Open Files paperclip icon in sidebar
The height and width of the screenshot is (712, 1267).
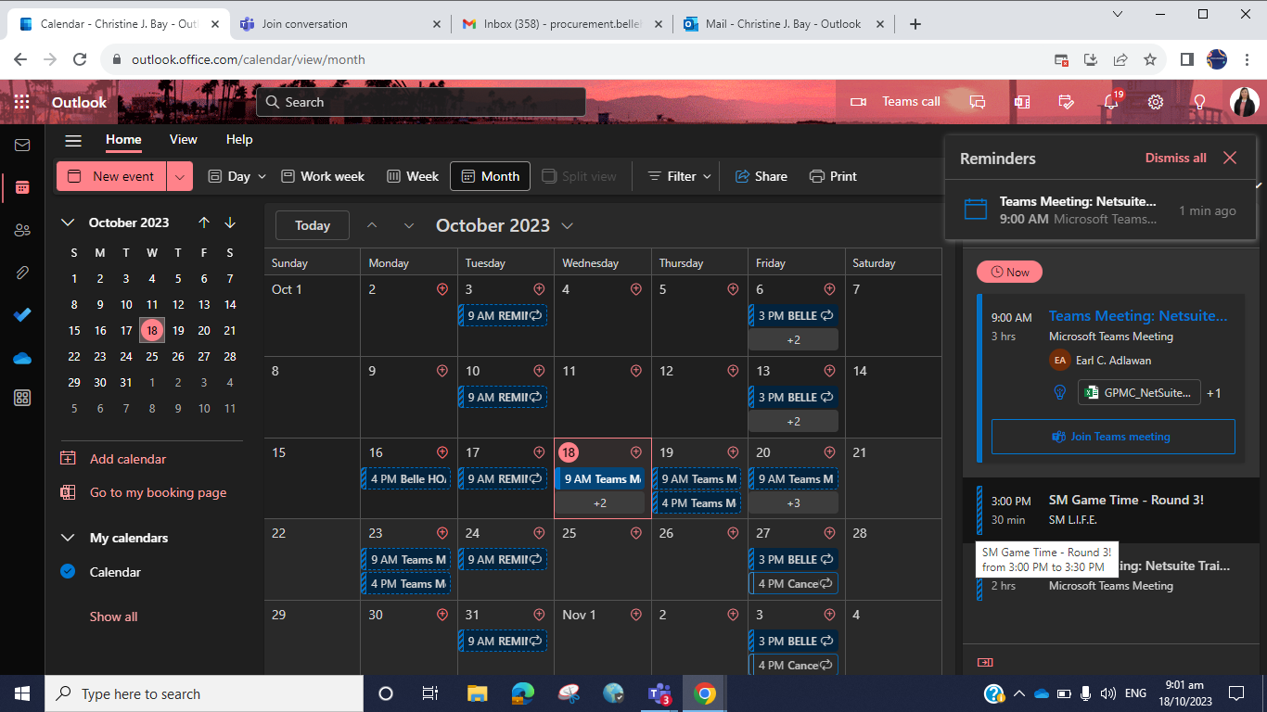pos(22,273)
